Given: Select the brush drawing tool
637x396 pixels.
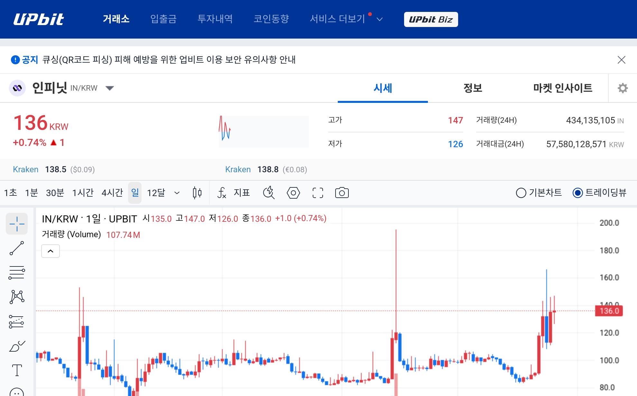Looking at the screenshot, I should 17,346.
